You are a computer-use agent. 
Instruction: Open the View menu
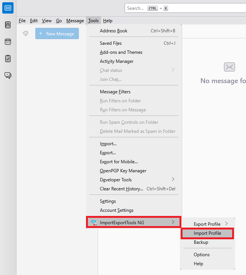(x=47, y=21)
